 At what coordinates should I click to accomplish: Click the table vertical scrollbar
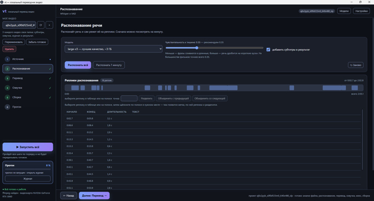(x=362, y=140)
